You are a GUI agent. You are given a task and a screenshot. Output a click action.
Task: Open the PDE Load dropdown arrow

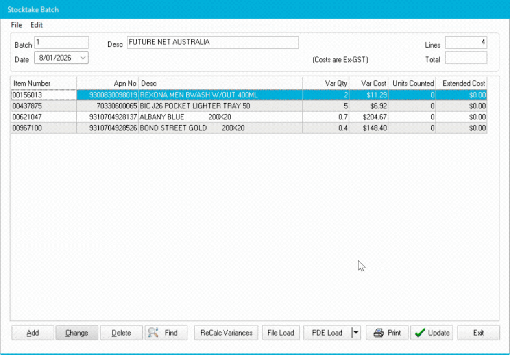[x=356, y=333]
